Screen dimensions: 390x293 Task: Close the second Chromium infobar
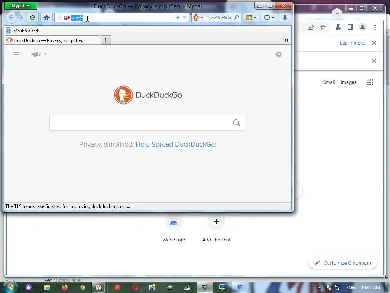(374, 61)
